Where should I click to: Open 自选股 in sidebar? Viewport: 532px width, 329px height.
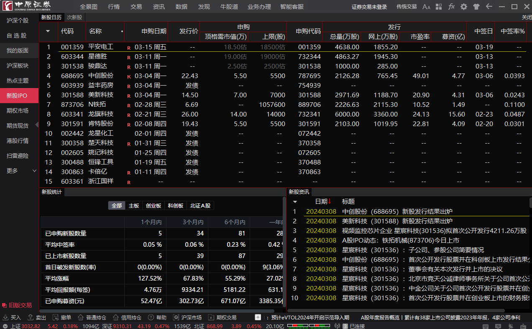point(19,35)
